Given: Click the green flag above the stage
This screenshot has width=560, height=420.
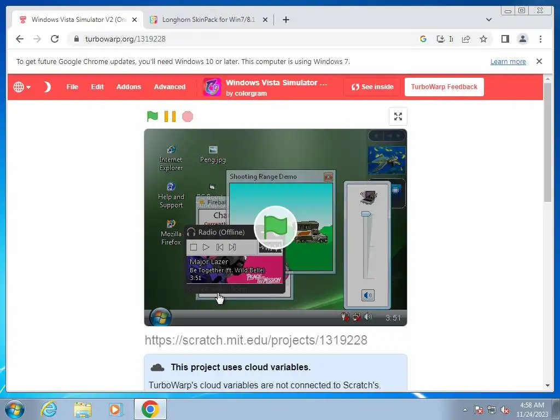Looking at the screenshot, I should click(153, 116).
